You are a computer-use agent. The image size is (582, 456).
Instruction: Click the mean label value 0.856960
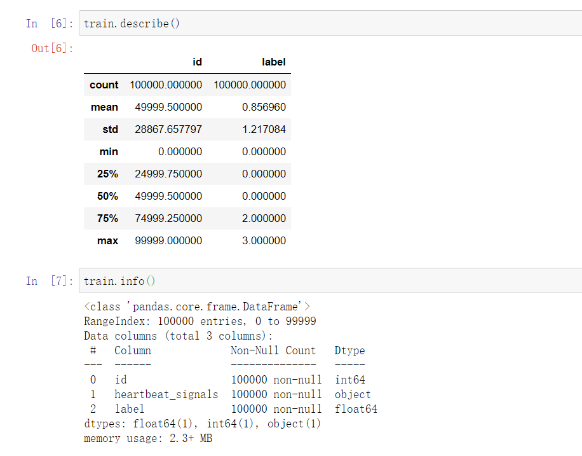pos(264,107)
